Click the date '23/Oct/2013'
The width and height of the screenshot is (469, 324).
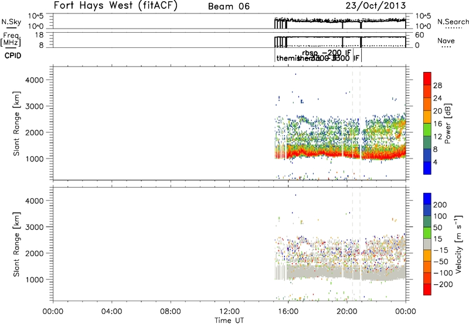[x=376, y=6]
